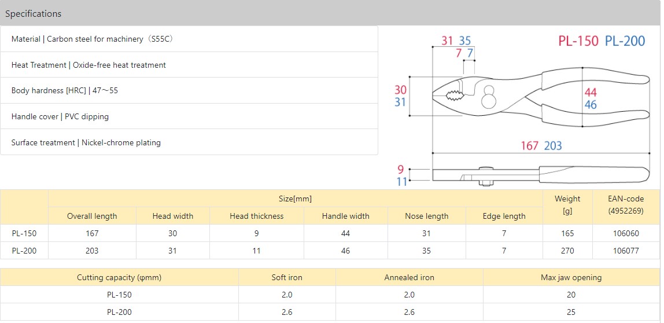Click the pliers top-view dimension drawing
Screen dimensions: 664x323
[538, 98]
